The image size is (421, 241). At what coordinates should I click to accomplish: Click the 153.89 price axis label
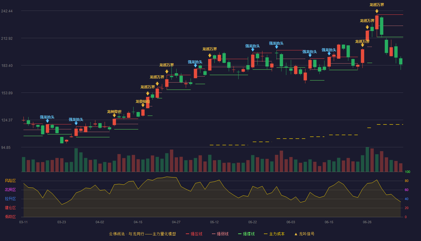coord(7,93)
